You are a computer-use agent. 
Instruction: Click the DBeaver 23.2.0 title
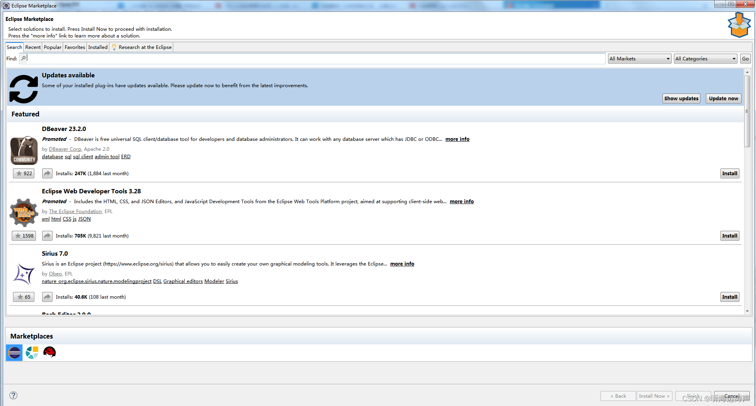[x=64, y=129]
